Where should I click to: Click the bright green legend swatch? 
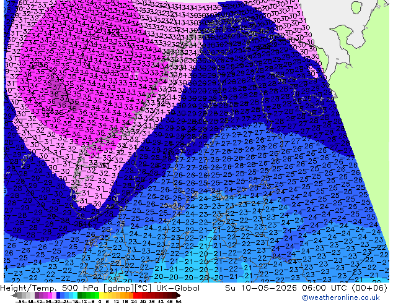pyautogui.click(x=97, y=296)
